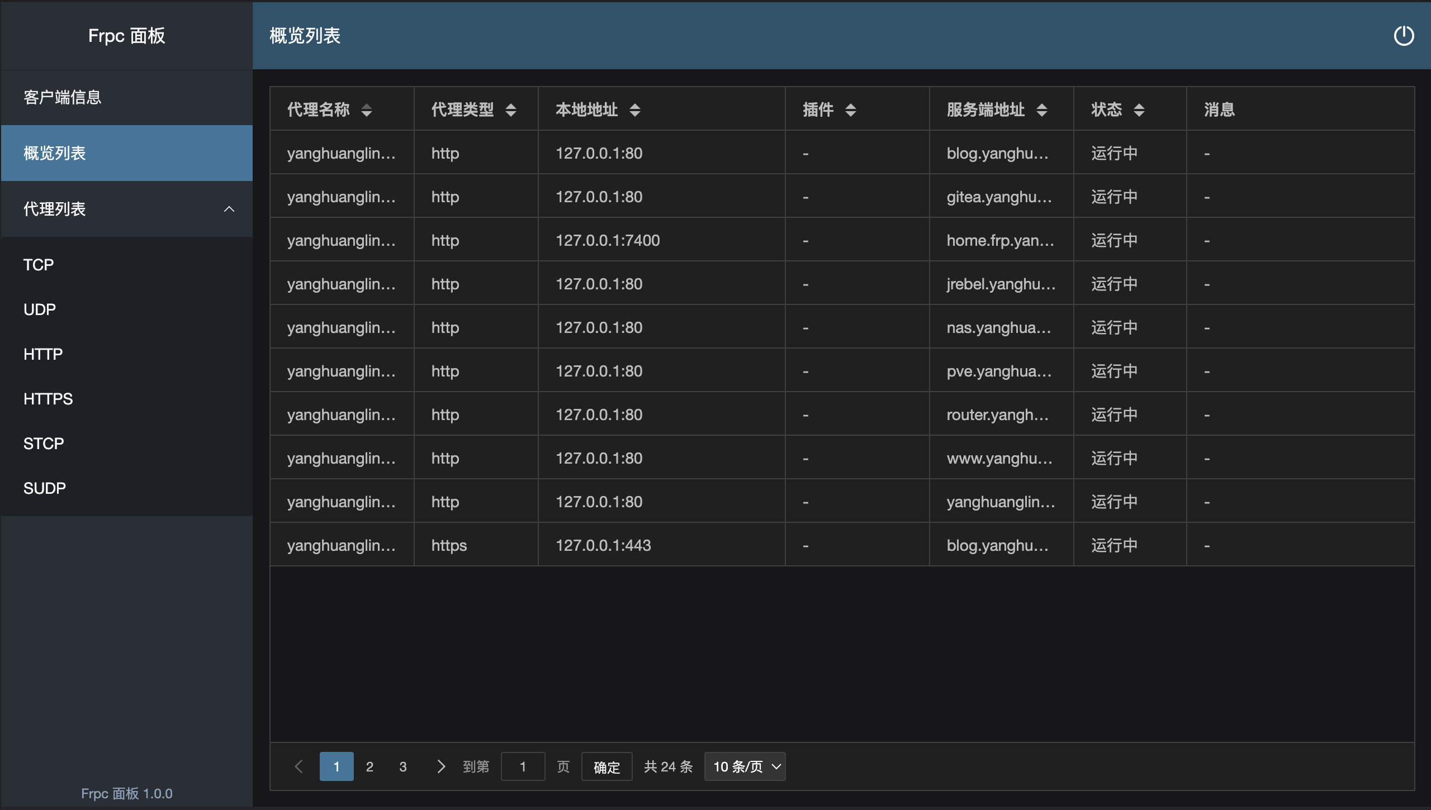Sort the table by 代理类型 column
1431x810 pixels.
[511, 109]
